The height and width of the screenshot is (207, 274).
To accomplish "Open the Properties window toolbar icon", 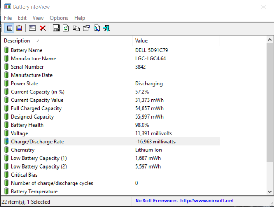I will [x=33, y=28].
